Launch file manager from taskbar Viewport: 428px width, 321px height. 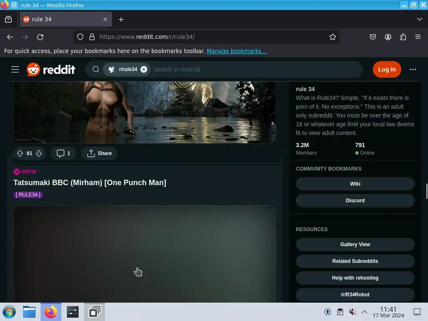click(29, 312)
